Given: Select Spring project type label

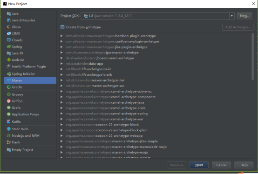Looking at the screenshot, I should [17, 47].
